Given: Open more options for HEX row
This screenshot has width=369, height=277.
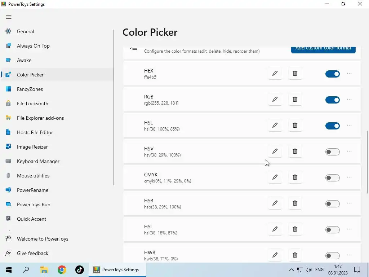Looking at the screenshot, I should click(x=349, y=73).
